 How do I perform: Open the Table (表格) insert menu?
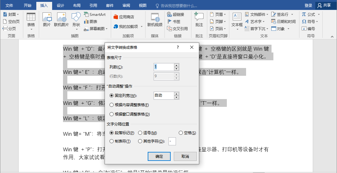tap(31, 22)
